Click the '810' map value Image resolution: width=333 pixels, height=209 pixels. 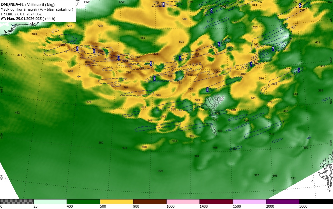(190, 75)
